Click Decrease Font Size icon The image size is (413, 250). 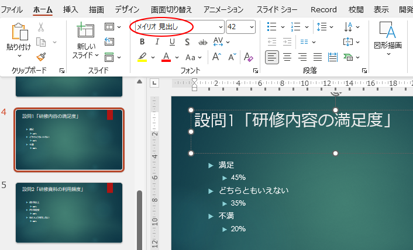pos(232,57)
